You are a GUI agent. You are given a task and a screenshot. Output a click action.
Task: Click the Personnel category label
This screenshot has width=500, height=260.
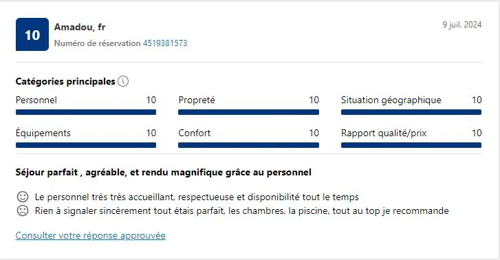(36, 100)
